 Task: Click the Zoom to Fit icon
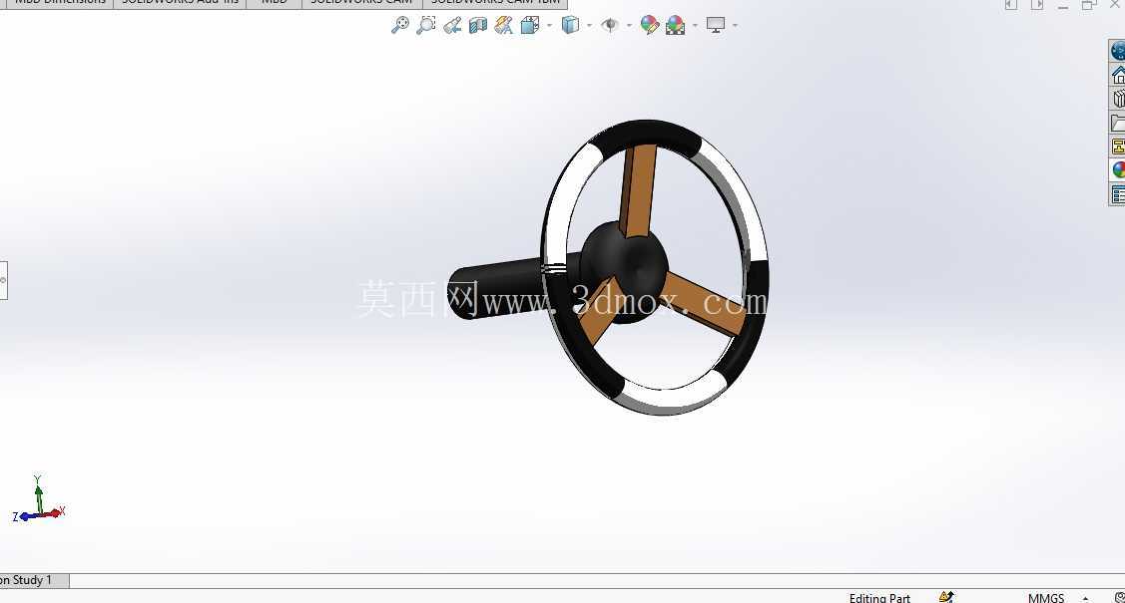pos(399,25)
